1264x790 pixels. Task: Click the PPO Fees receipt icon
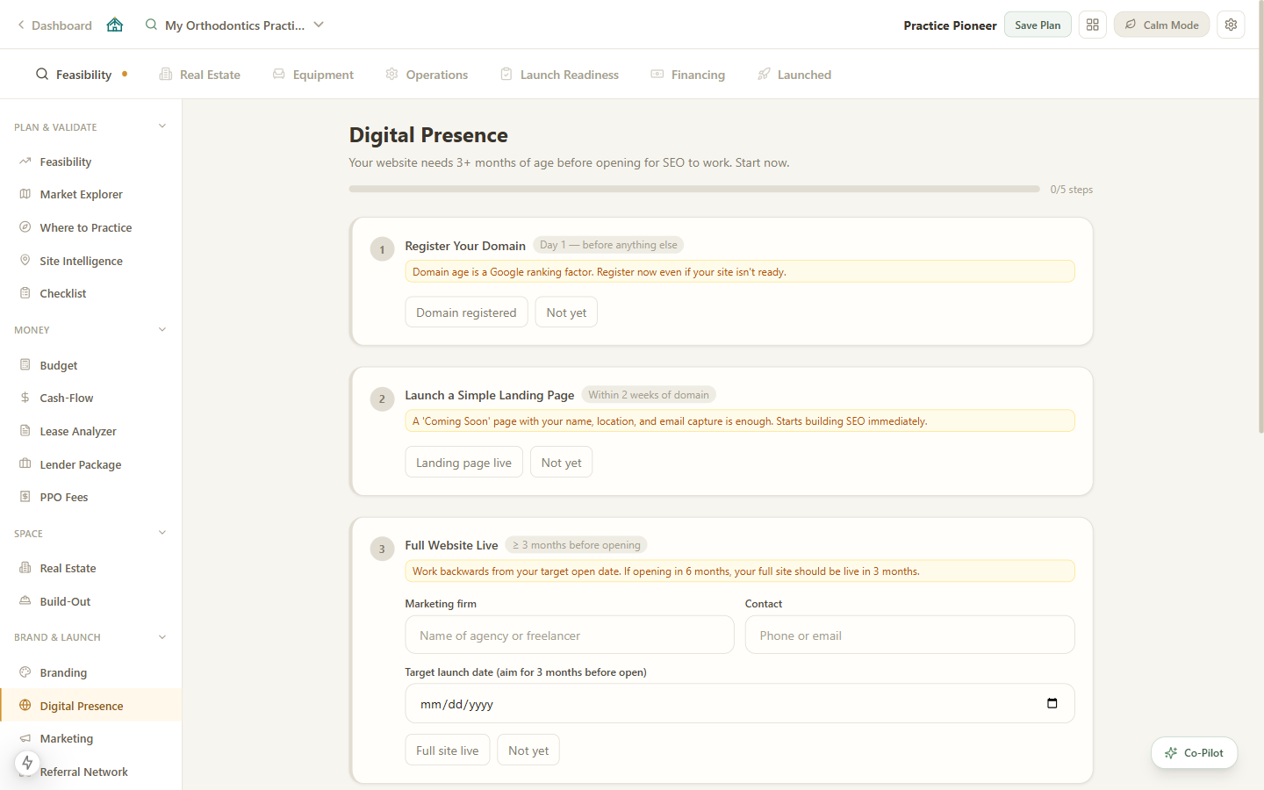click(25, 497)
